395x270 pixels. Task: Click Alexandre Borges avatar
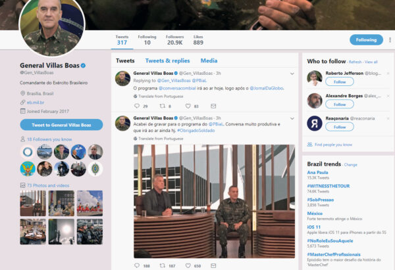coord(315,101)
